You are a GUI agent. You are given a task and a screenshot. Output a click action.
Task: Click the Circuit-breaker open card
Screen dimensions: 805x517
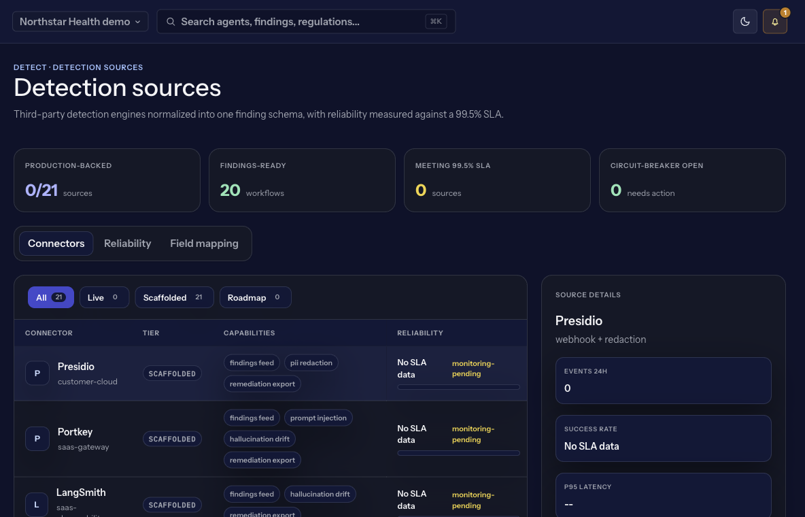(692, 180)
